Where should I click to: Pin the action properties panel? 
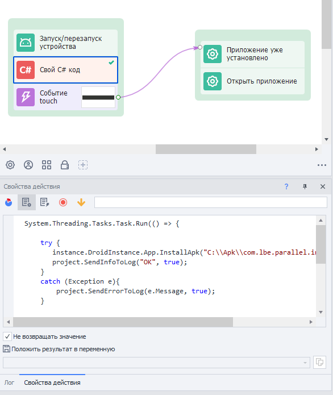point(305,186)
